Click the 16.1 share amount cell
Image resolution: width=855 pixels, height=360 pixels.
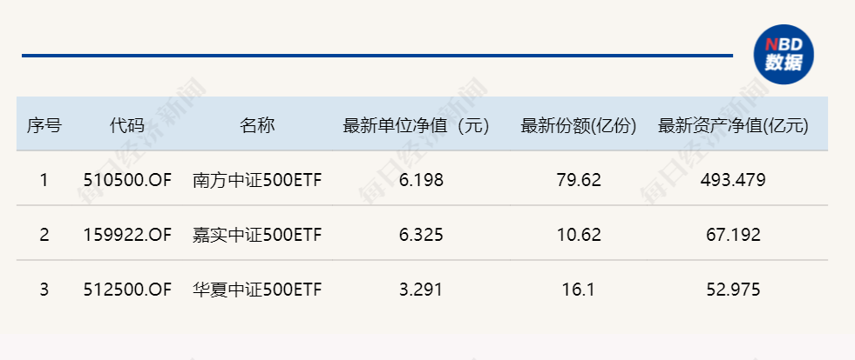pos(579,290)
